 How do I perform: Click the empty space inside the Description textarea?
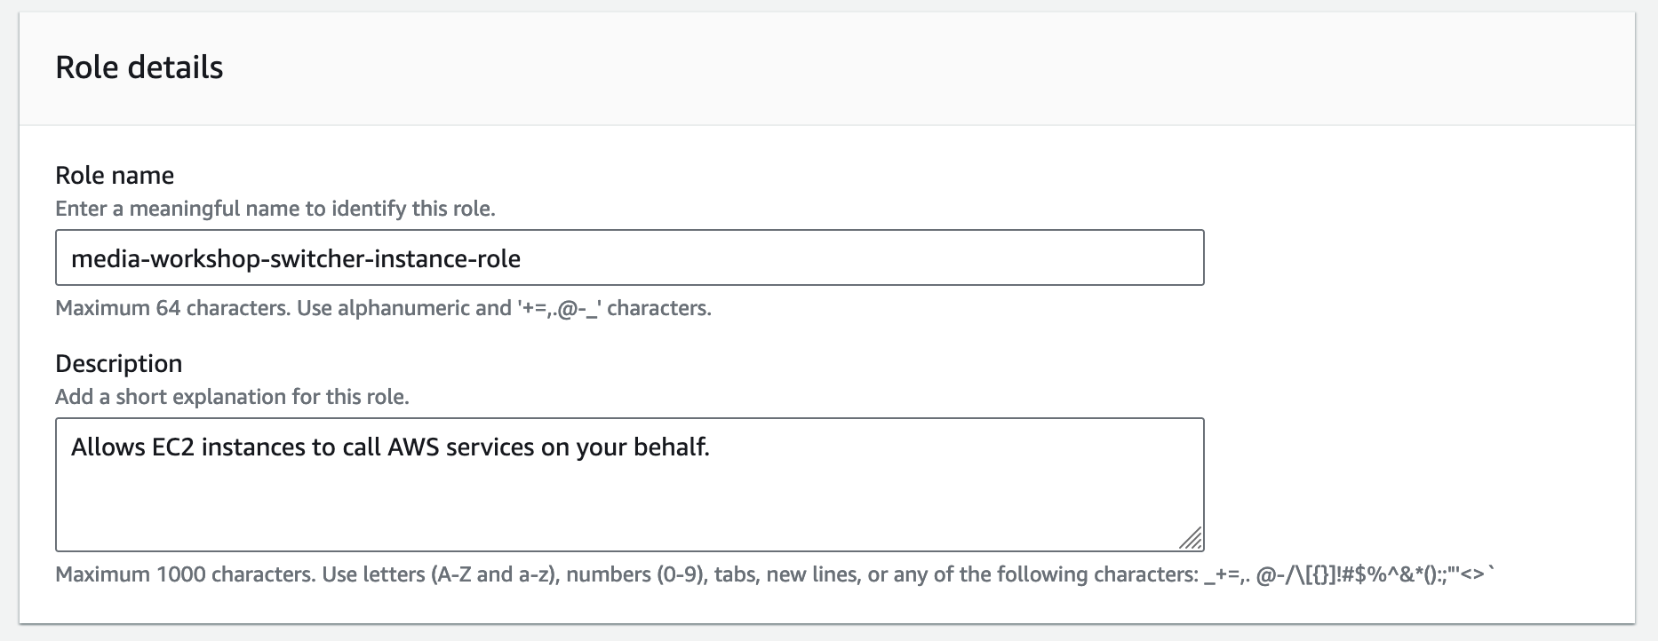point(622,506)
